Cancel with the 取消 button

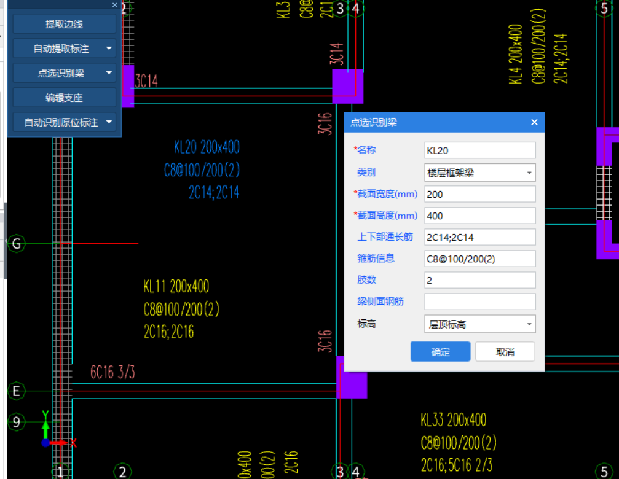[x=505, y=352]
